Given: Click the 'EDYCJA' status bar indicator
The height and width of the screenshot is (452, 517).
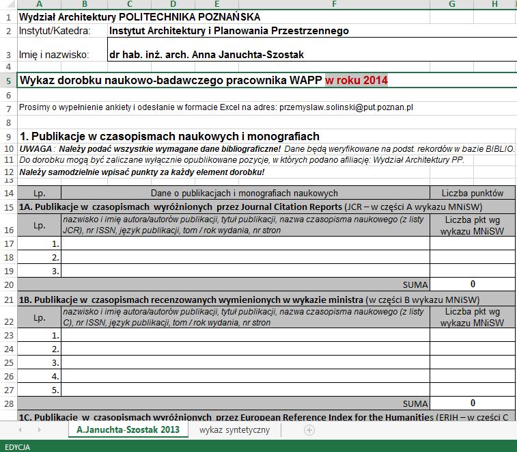Looking at the screenshot, I should tap(18, 447).
